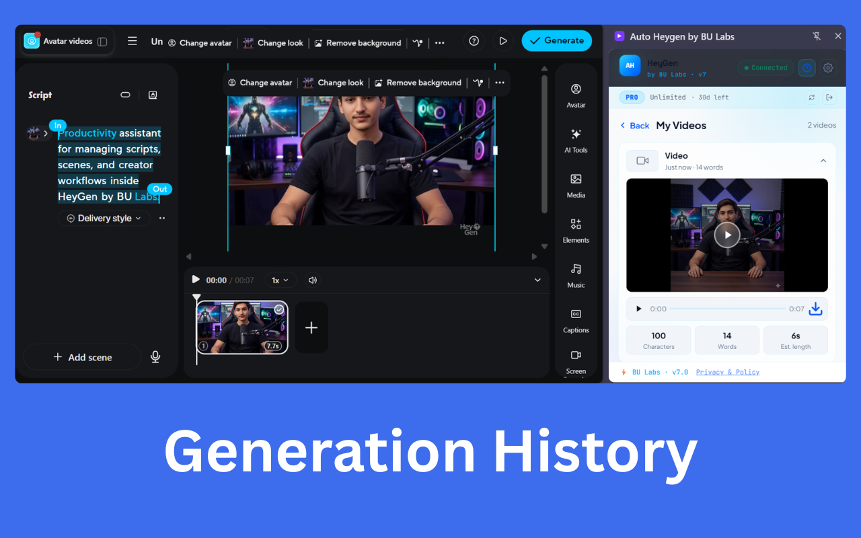The height and width of the screenshot is (538, 861).
Task: Click the voice waveform icon in floating toolbar
Action: 478,83
